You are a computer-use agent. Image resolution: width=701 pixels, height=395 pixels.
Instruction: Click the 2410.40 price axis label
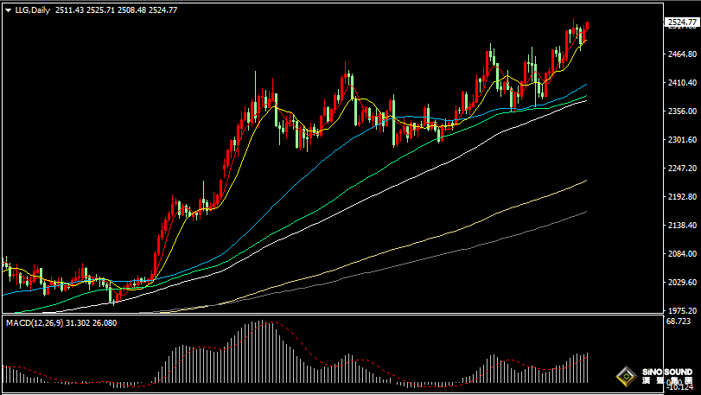681,83
